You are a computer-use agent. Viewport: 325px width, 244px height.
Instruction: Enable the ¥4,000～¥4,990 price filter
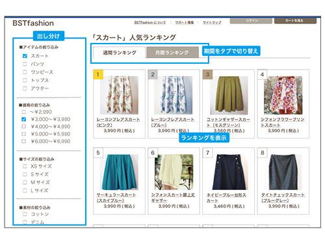click(24, 126)
